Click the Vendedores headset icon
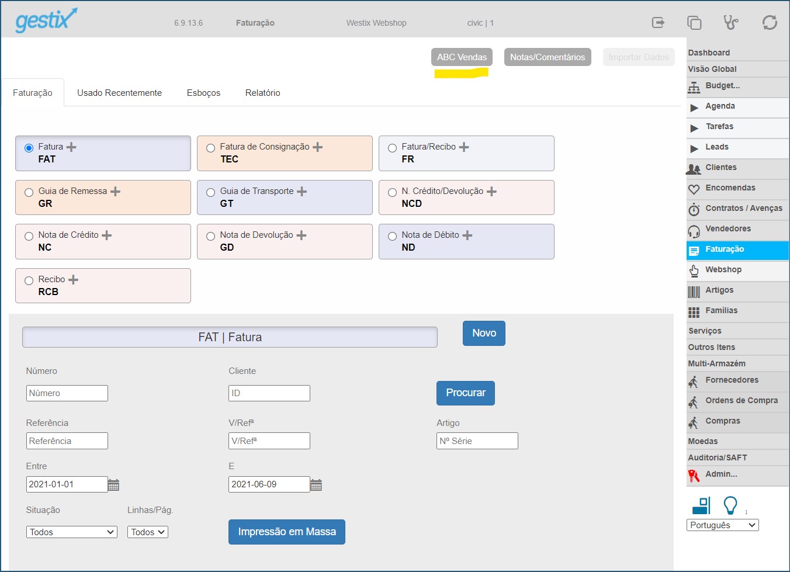Screen dimensions: 790x572 [694, 231]
